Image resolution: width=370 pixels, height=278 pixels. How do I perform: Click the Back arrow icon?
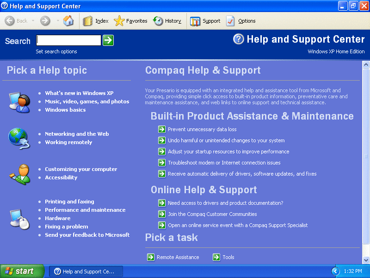pos(10,21)
